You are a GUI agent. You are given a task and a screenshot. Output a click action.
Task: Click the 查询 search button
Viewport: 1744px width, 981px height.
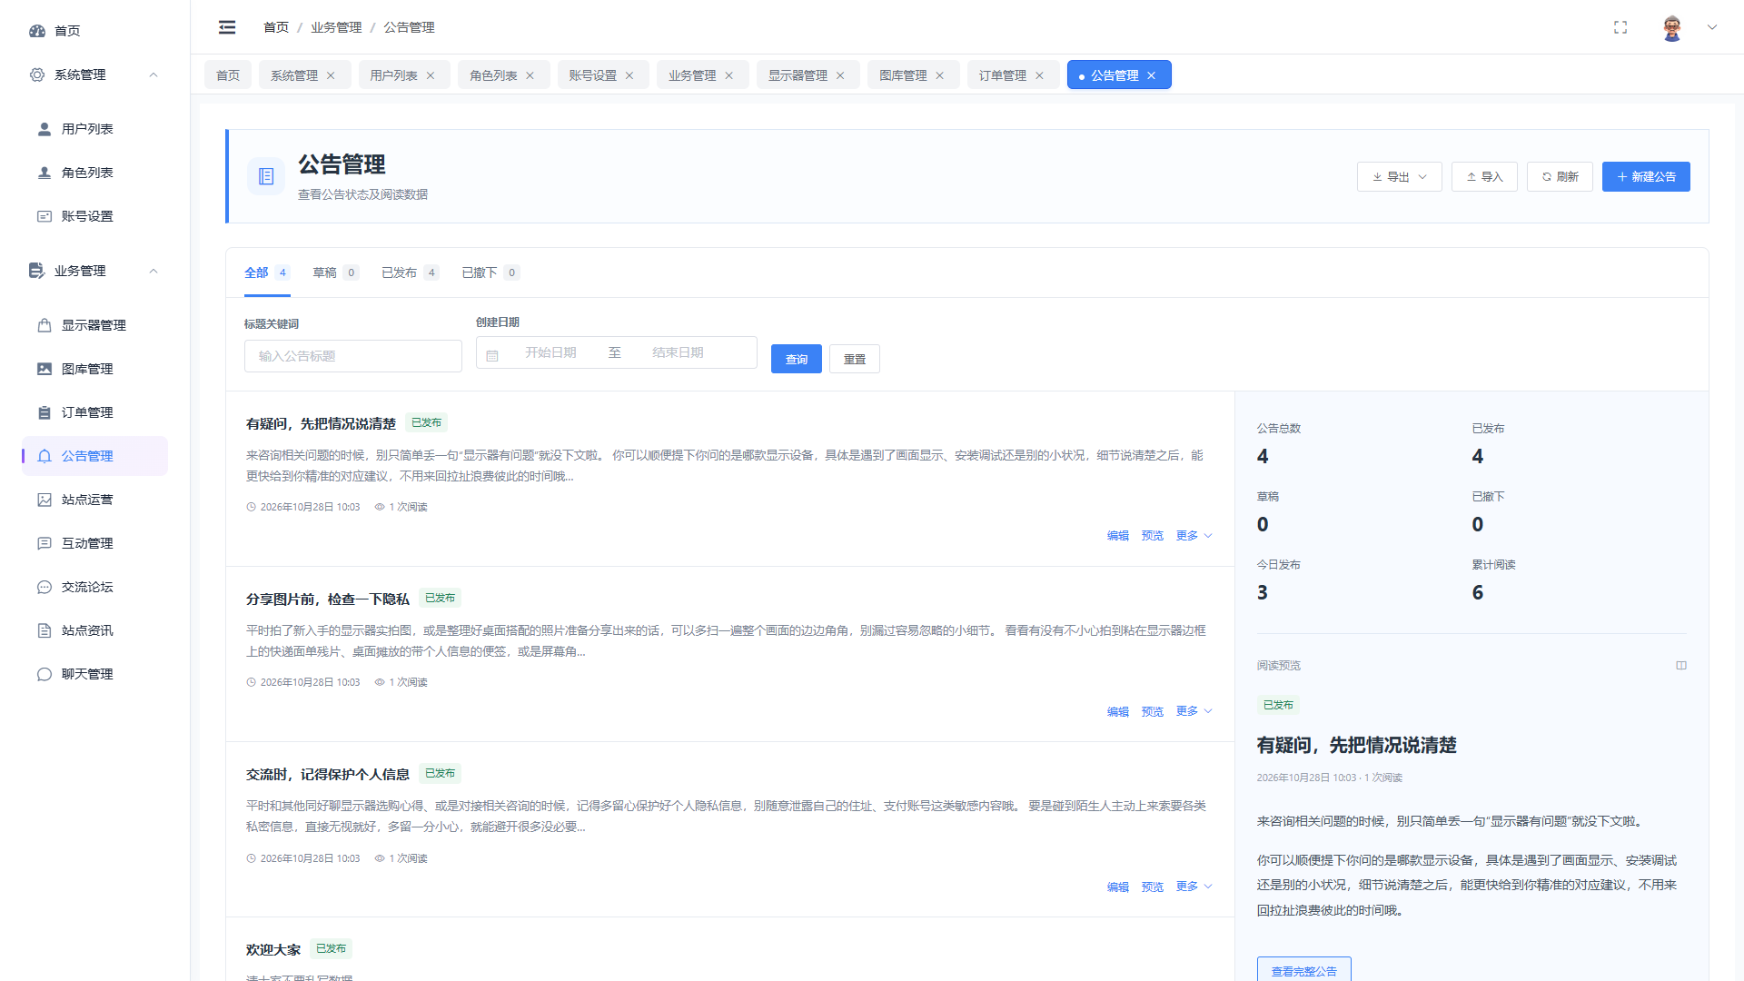(x=797, y=359)
